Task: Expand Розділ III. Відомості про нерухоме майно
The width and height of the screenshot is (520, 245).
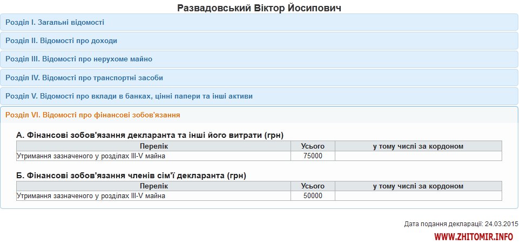Action: click(x=79, y=59)
